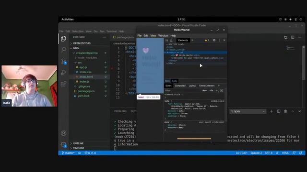
Task: Open the PROBLEMS panel tab
Action: (120, 111)
